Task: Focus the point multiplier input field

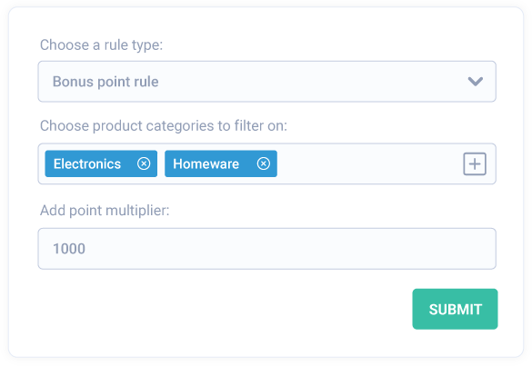Action: tap(267, 249)
